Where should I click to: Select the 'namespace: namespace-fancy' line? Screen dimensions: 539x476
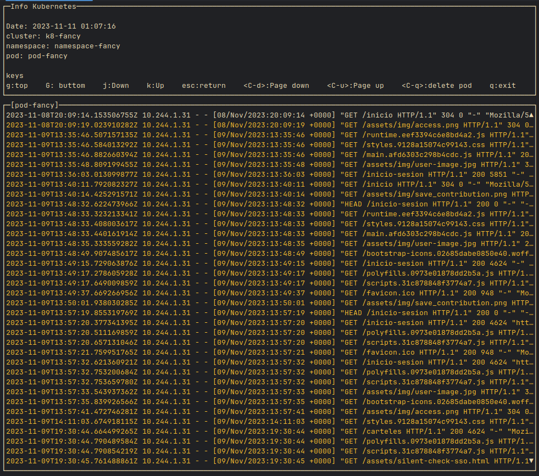click(x=63, y=46)
